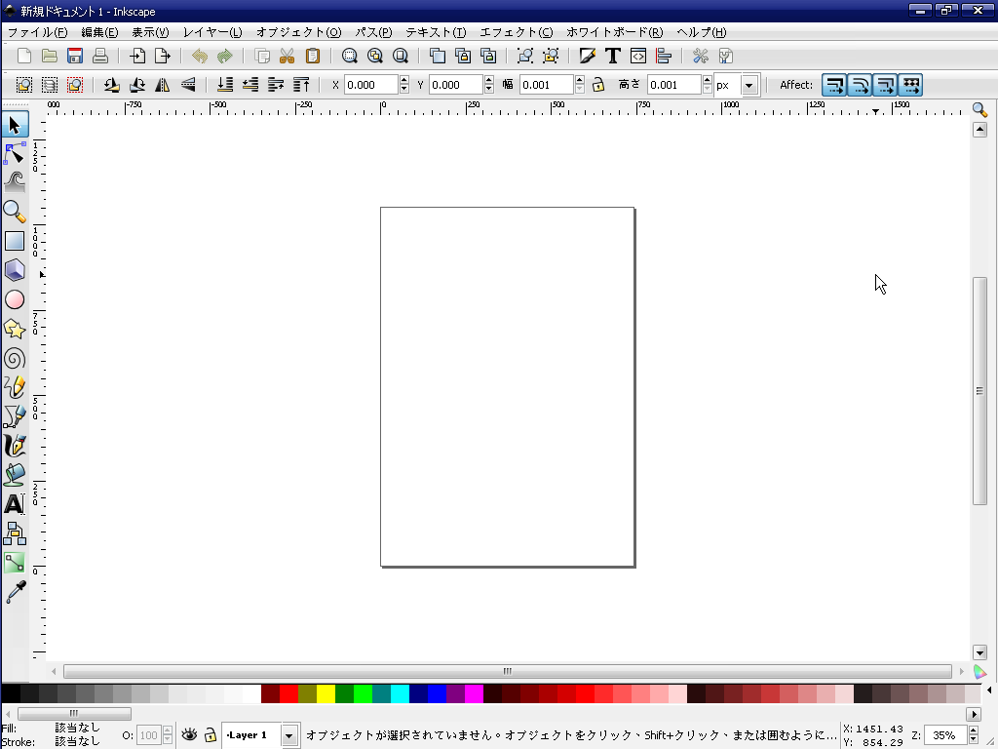The height and width of the screenshot is (749, 998).
Task: Open Fill and Stroke dialog icon
Action: tap(588, 56)
